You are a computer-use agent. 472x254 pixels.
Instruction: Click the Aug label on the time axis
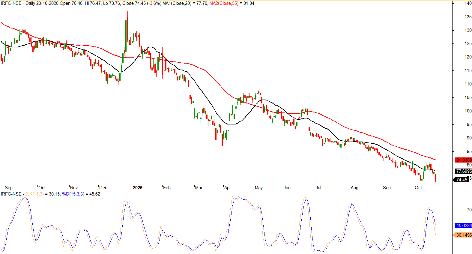tap(354, 188)
